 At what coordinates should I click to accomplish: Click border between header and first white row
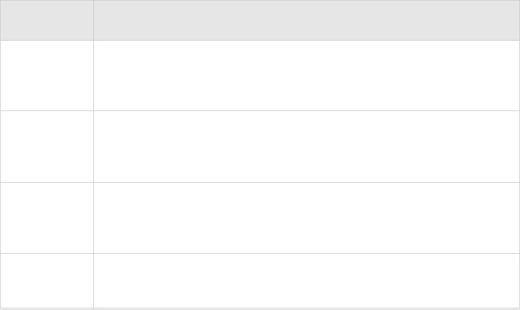(260, 40)
